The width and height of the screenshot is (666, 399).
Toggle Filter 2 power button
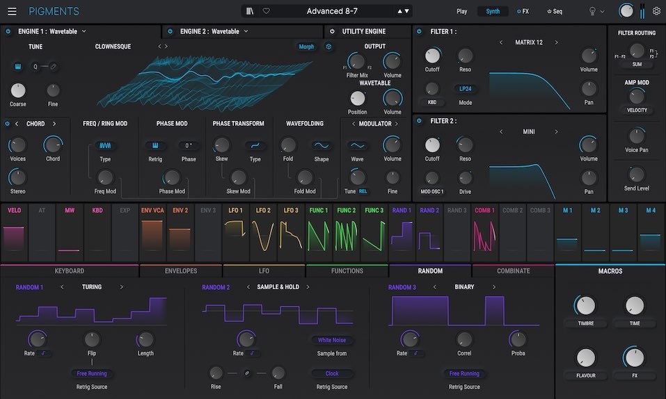tap(419, 121)
